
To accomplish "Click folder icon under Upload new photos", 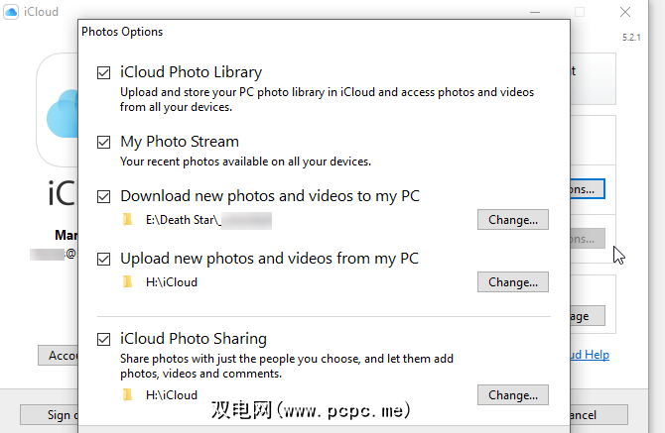I will (x=127, y=282).
